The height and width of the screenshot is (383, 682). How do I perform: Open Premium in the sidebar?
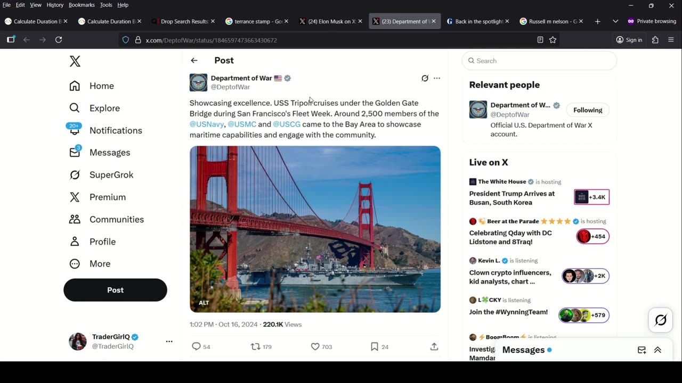[x=98, y=197]
